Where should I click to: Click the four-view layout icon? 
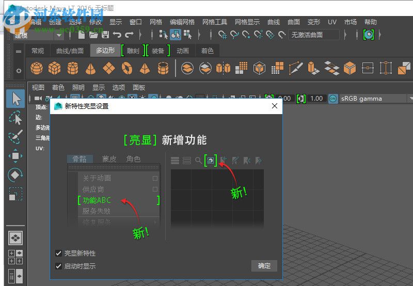click(16, 257)
